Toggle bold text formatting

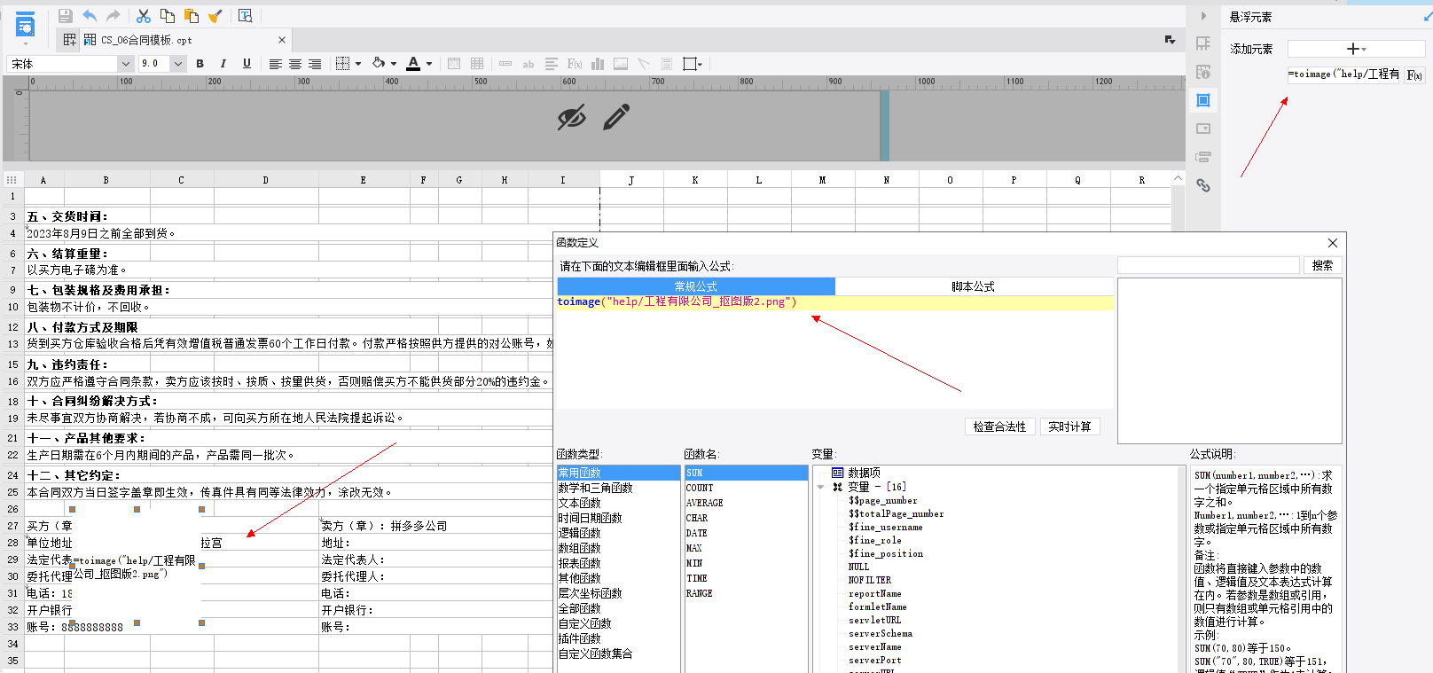click(200, 64)
